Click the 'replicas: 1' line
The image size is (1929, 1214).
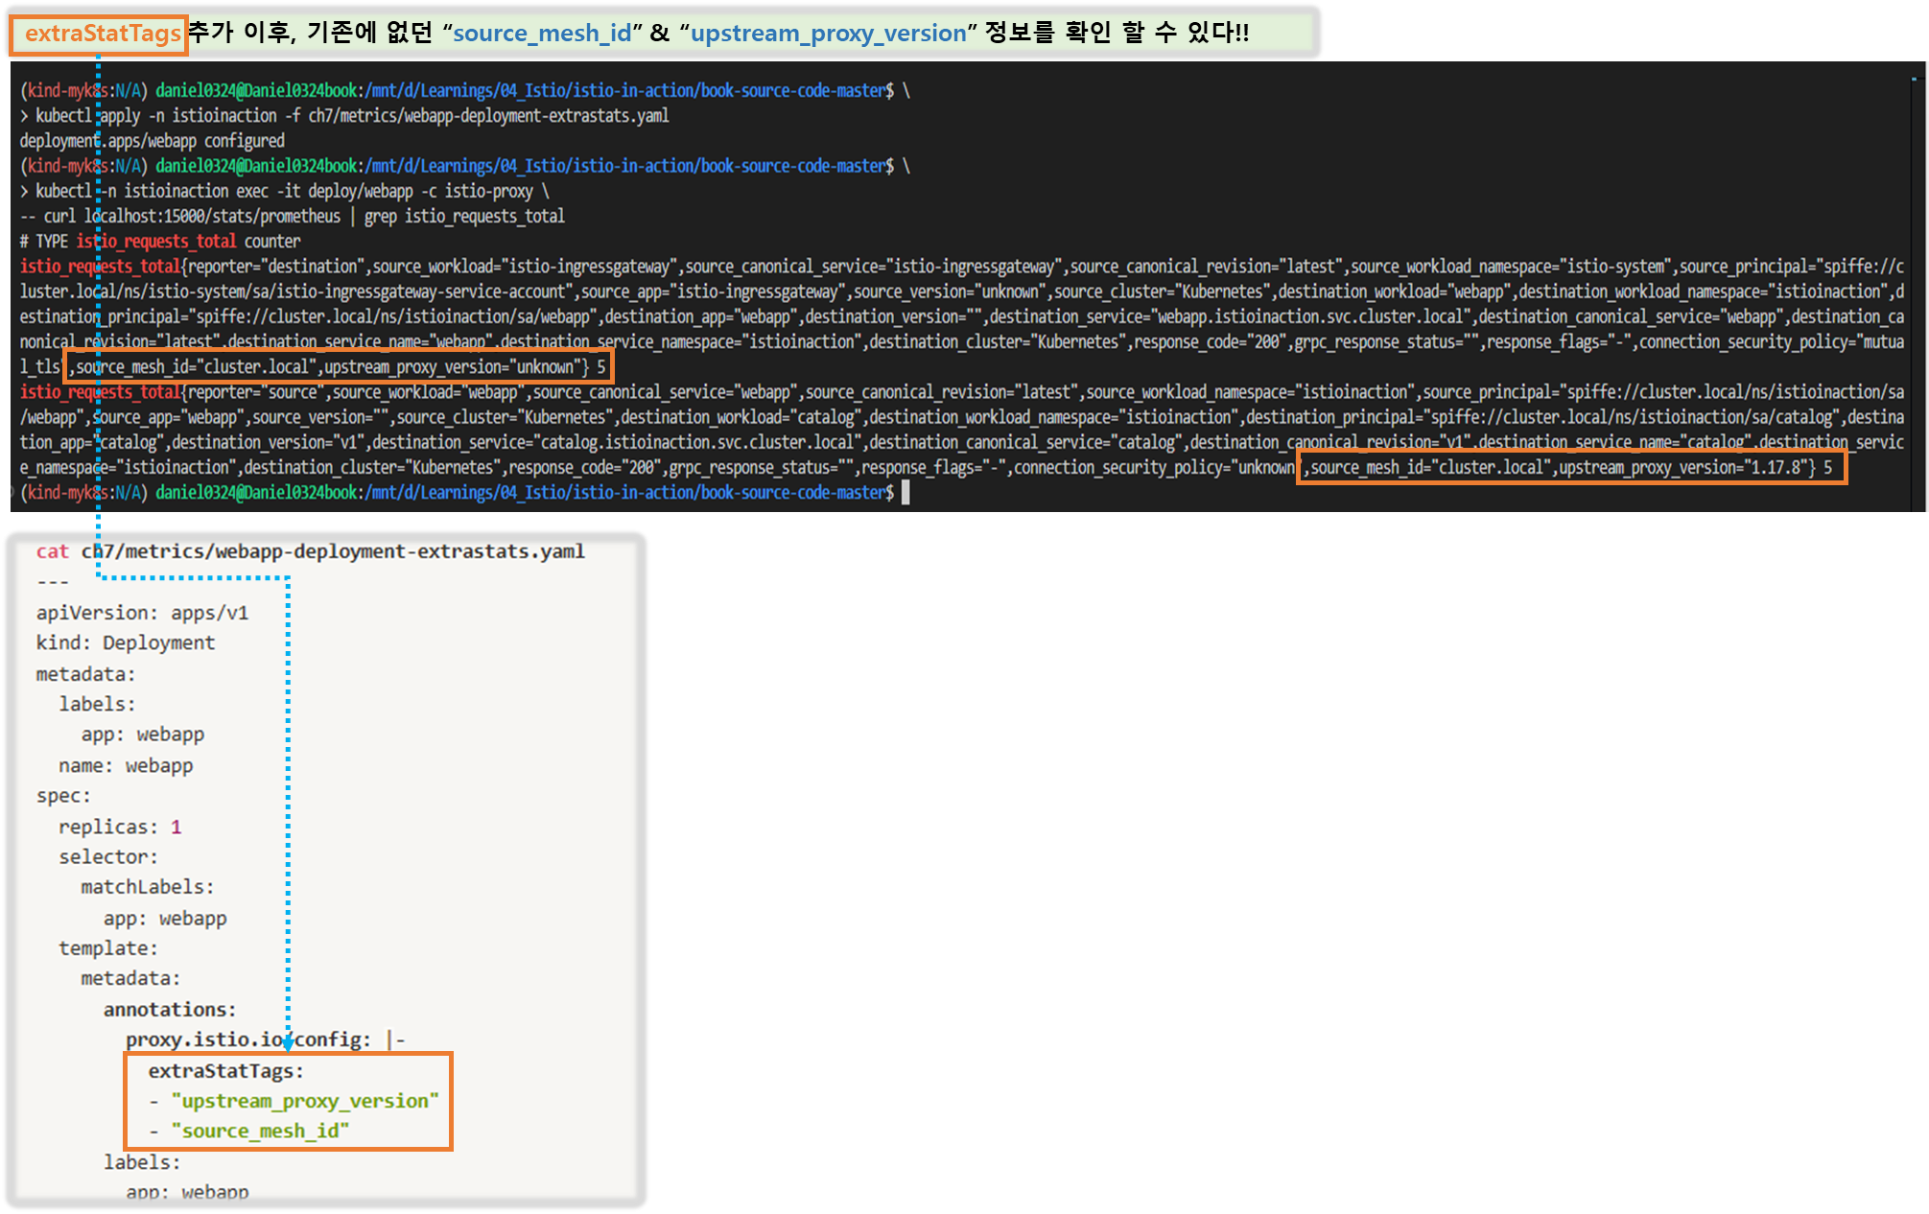tap(119, 827)
